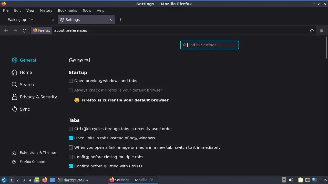Viewport: 328px width, 184px height.
Task: Open the View menu
Action: [30, 10]
